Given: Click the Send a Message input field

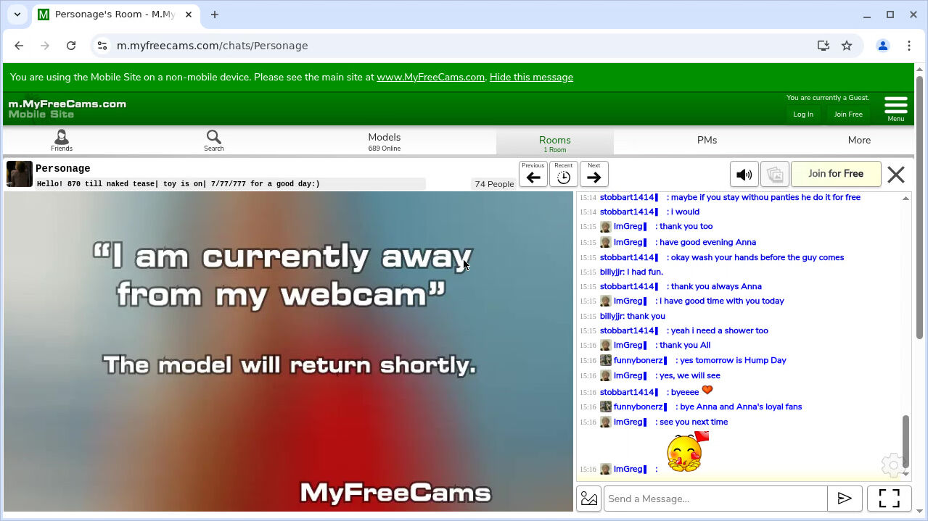Looking at the screenshot, I should tap(715, 499).
